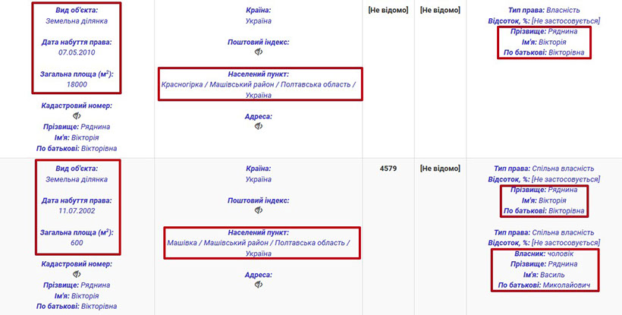Click Тип права: Власність in first row

point(543,10)
